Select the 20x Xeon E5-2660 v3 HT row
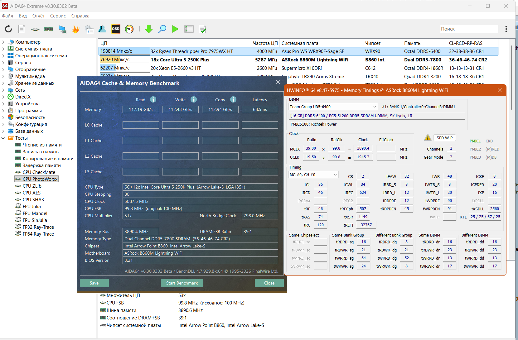The width and height of the screenshot is (518, 340). pos(298,68)
